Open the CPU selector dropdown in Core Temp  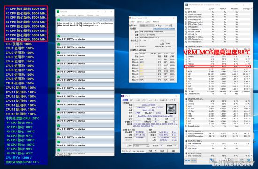point(147,25)
